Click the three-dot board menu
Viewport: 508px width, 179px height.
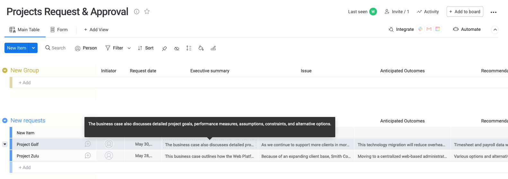coord(494,12)
